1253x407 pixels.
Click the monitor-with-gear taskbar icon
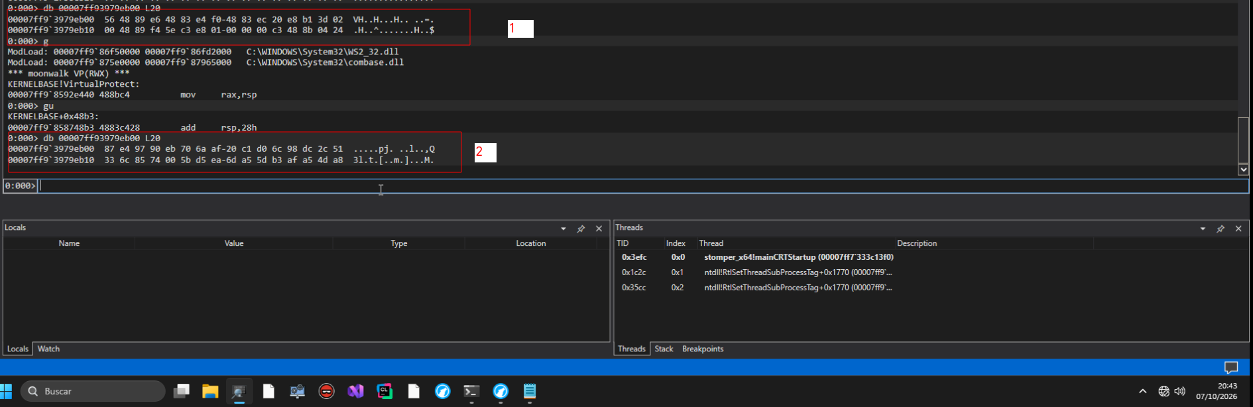(297, 391)
